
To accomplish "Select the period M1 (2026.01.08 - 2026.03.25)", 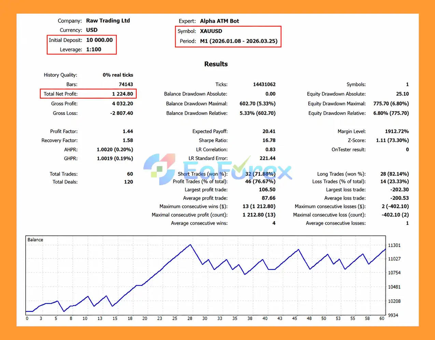I will pyautogui.click(x=239, y=41).
